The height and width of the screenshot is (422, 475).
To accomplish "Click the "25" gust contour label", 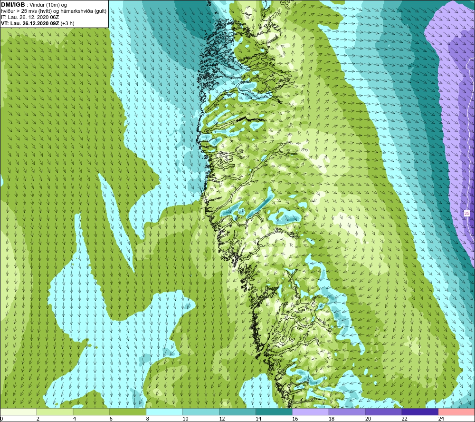I will coord(467,214).
